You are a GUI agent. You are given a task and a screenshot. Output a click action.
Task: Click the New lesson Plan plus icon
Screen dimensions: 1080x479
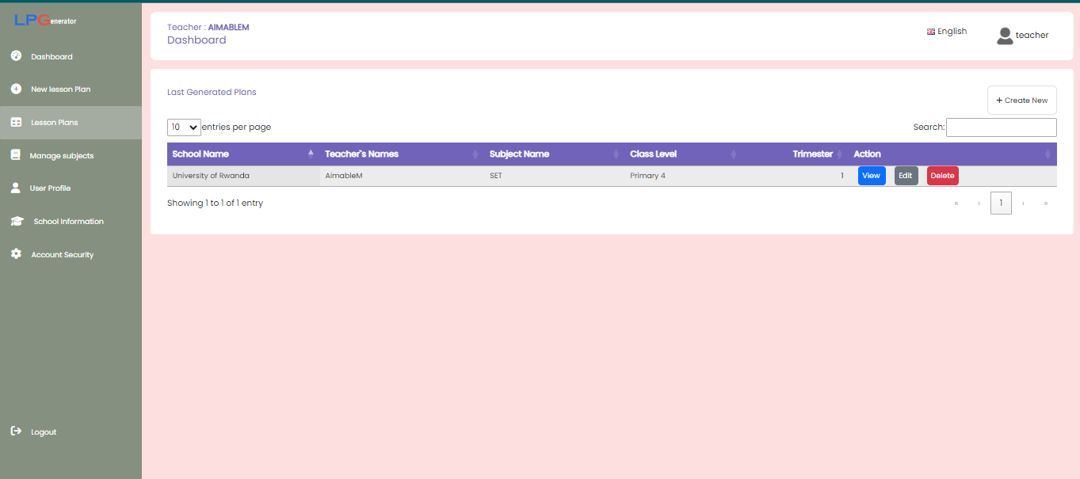(x=15, y=89)
